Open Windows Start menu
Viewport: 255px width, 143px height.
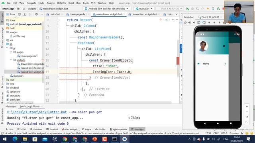click(5, 139)
